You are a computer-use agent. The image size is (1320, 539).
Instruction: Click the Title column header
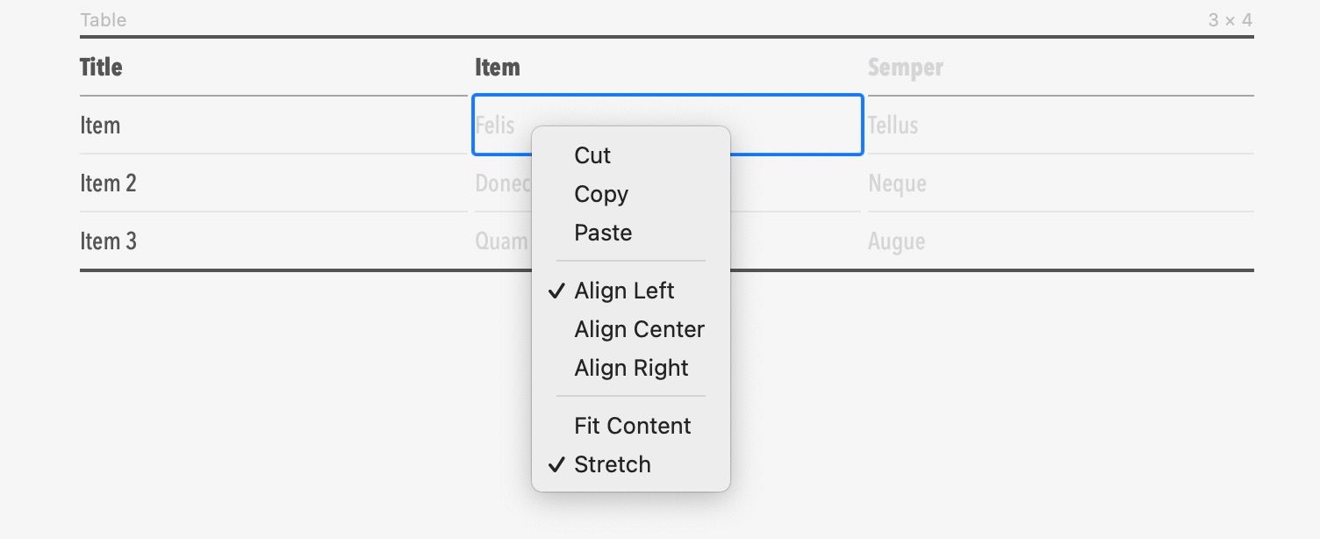point(101,68)
